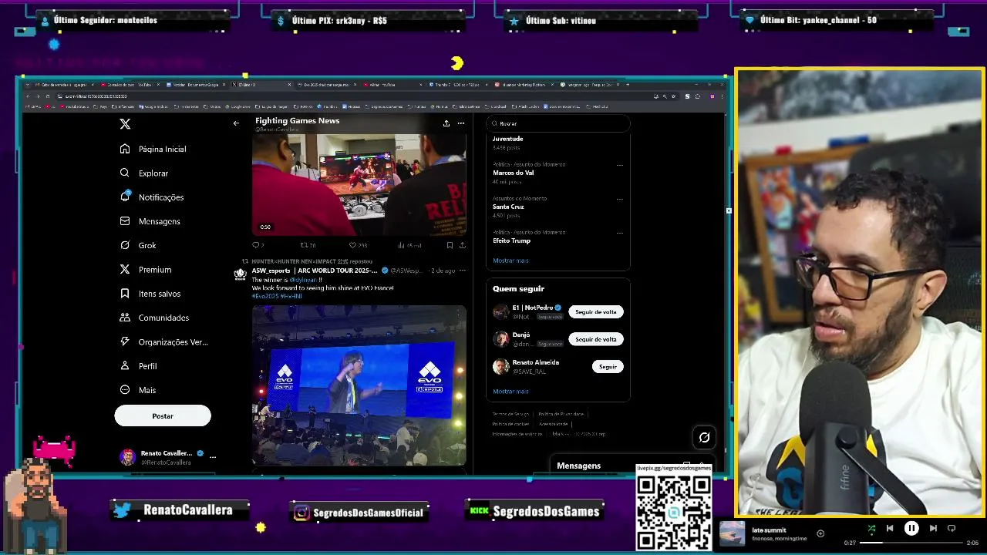Open Mensagens in the X sidebar
The height and width of the screenshot is (555, 987).
click(x=150, y=221)
